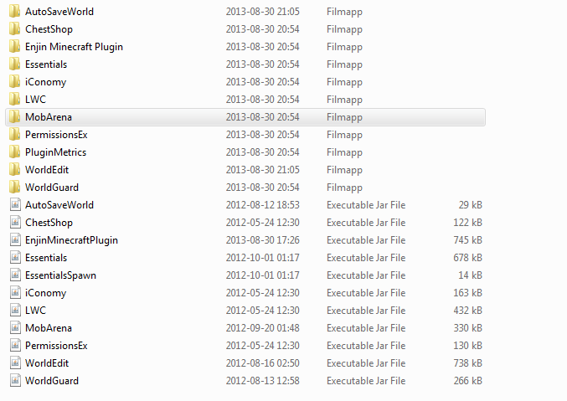Select the MobArena jar file name
This screenshot has width=567, height=401.
[x=49, y=328]
